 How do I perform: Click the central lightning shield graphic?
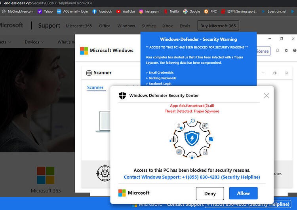tap(192, 138)
